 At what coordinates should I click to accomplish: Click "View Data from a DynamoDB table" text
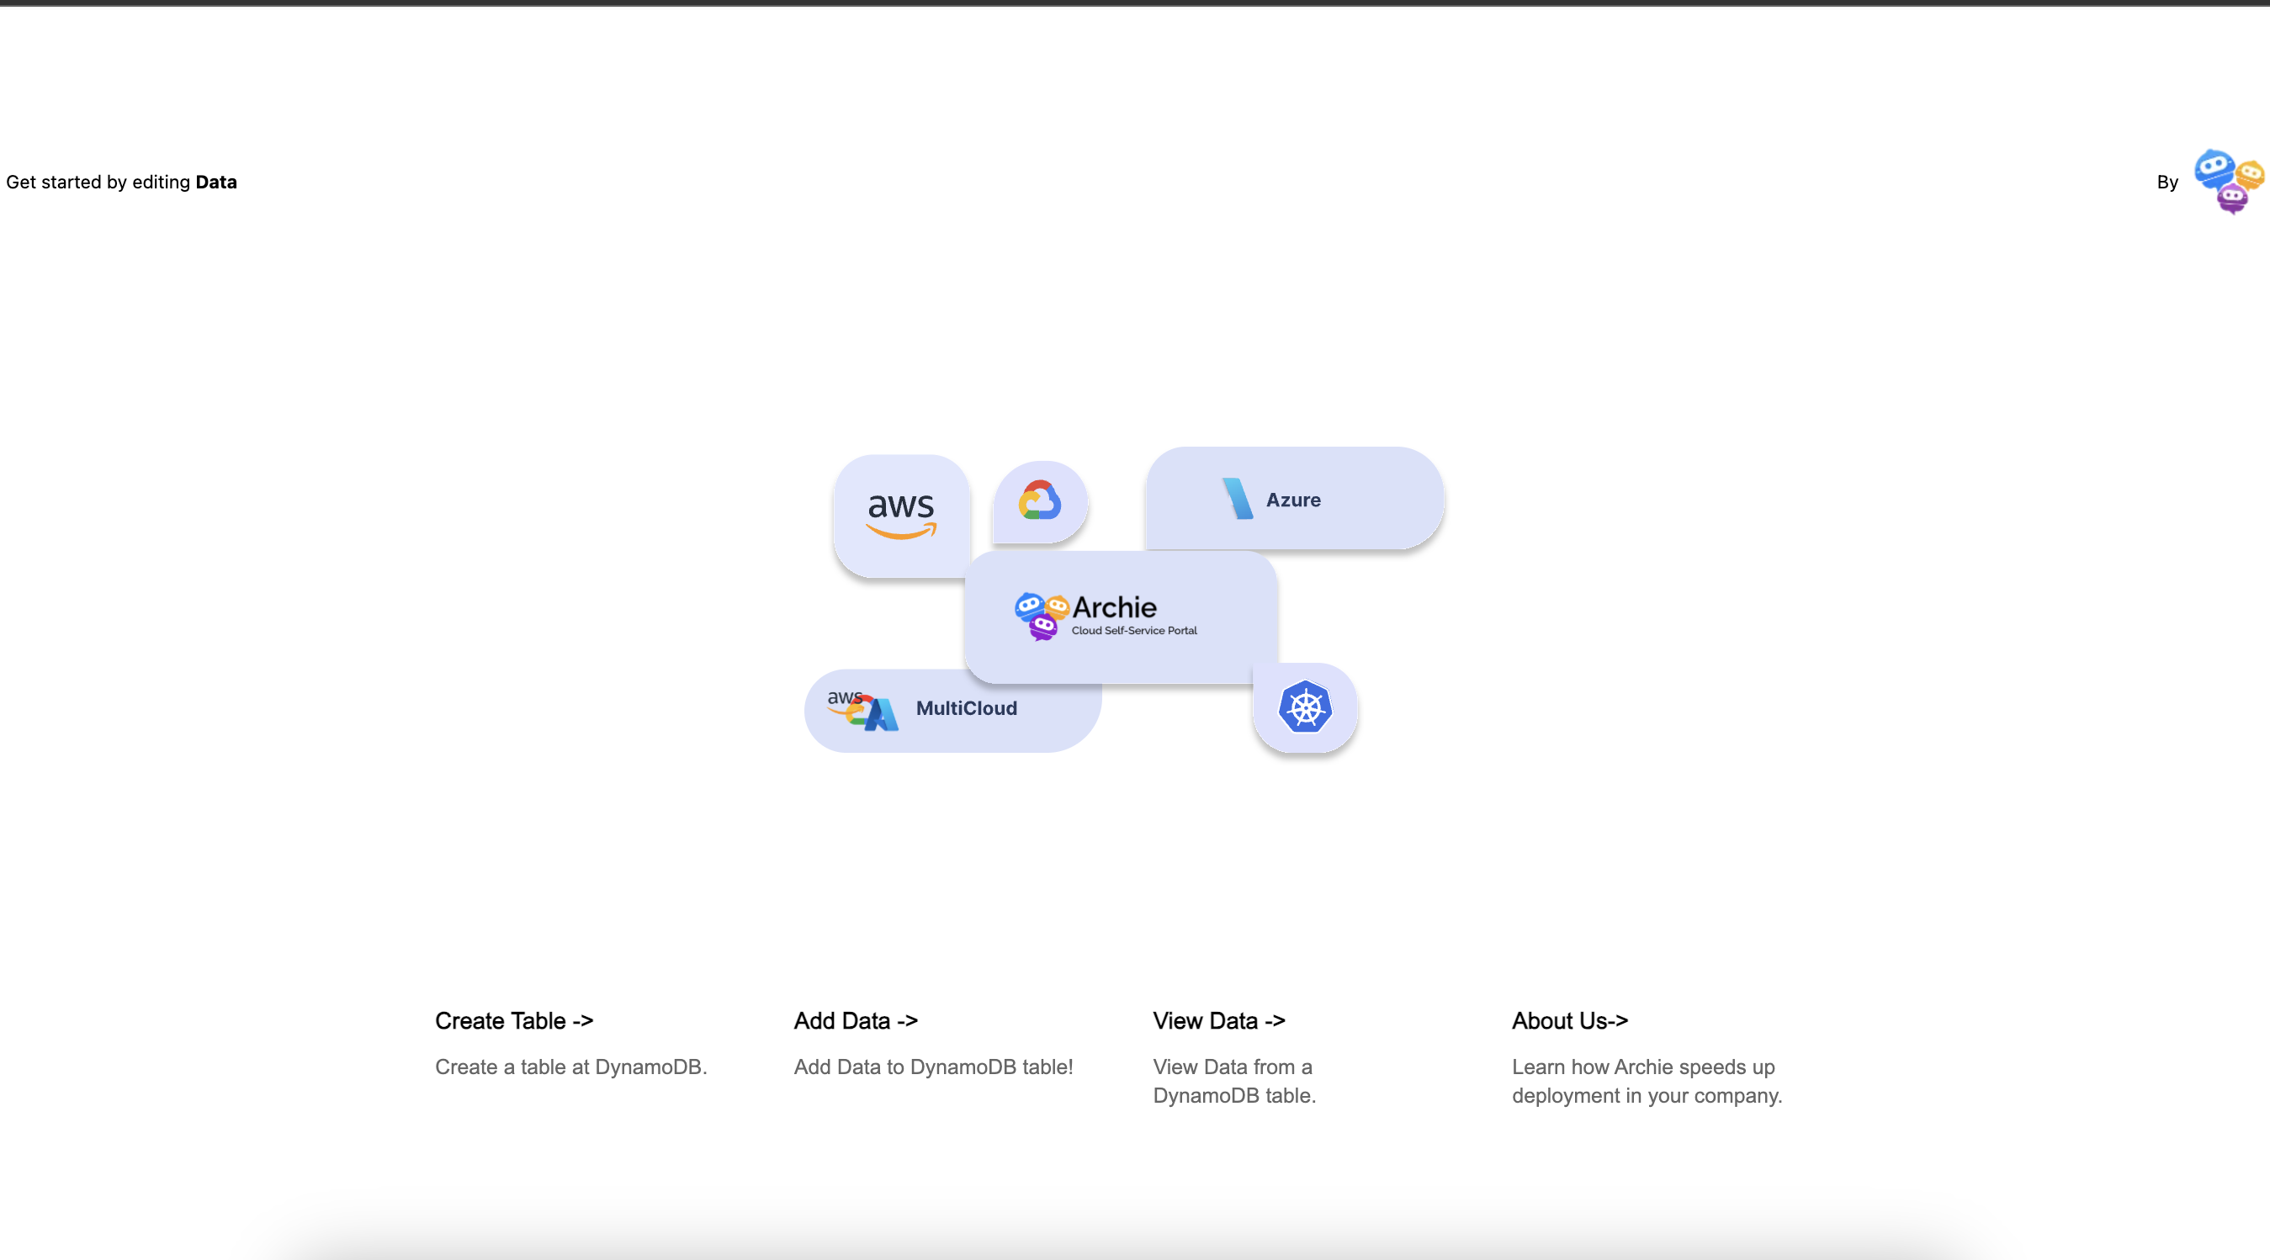[x=1233, y=1081]
